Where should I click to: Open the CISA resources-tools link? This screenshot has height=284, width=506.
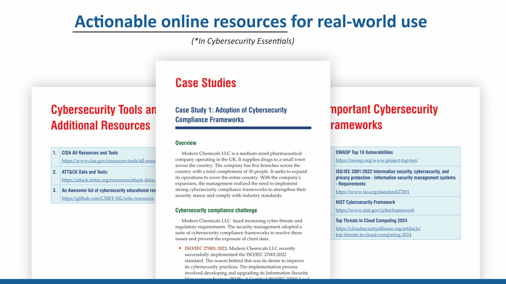click(x=109, y=161)
